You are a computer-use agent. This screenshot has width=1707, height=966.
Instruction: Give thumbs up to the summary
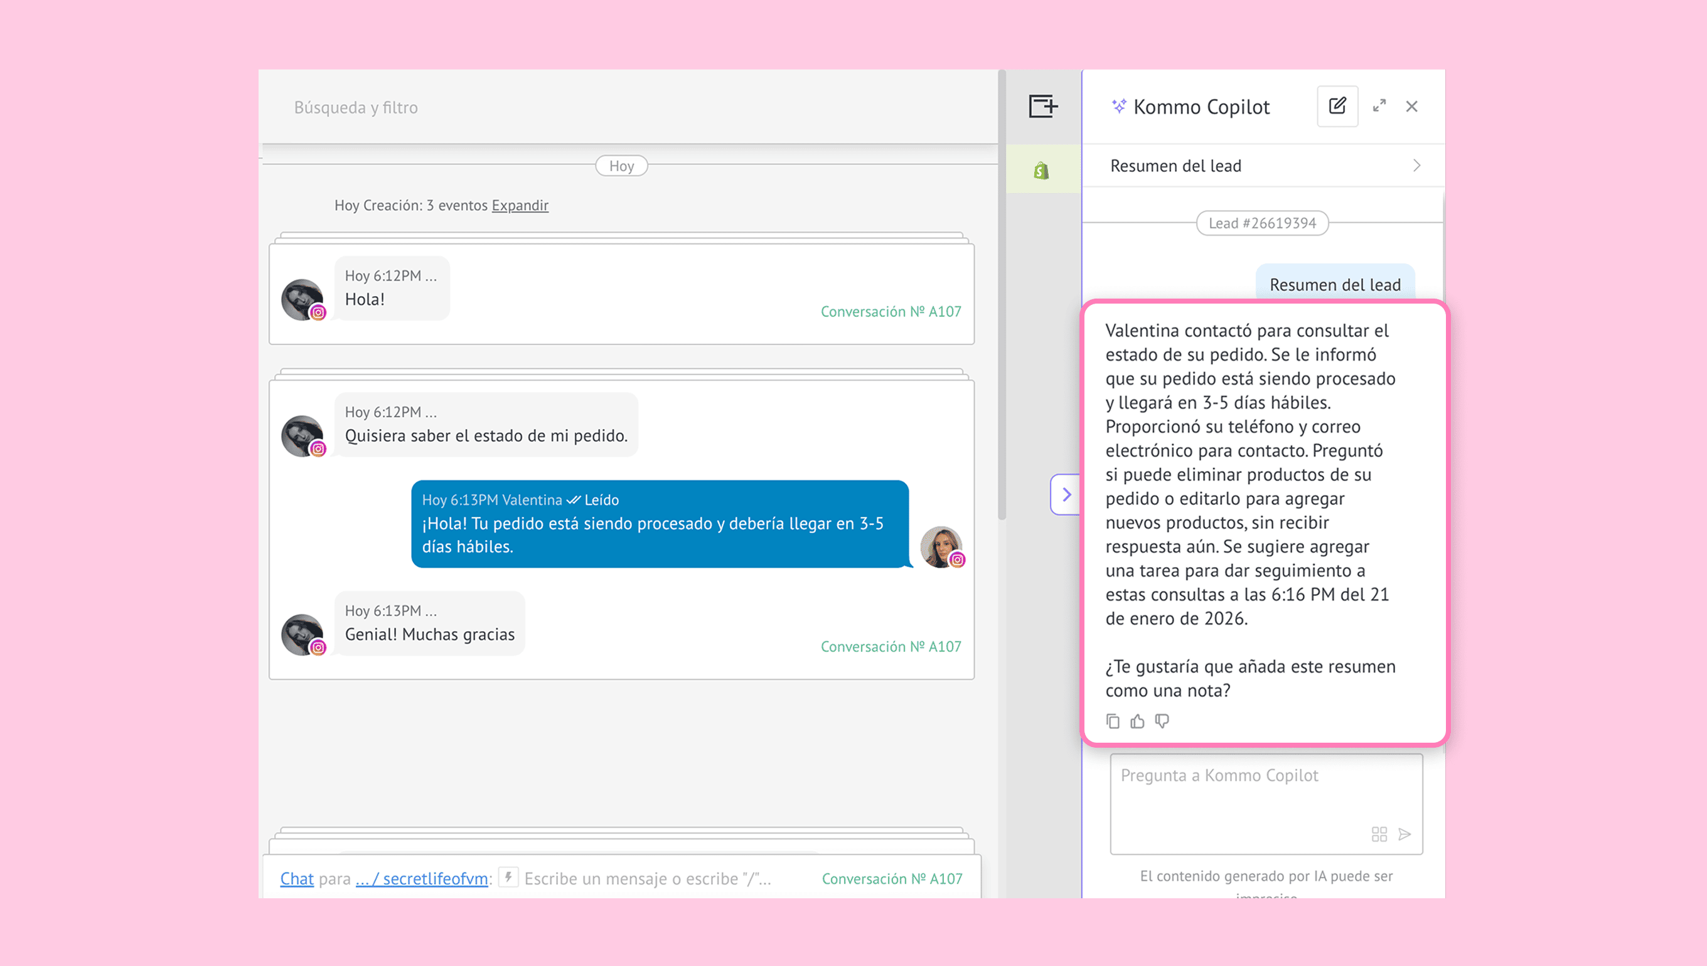pyautogui.click(x=1138, y=721)
